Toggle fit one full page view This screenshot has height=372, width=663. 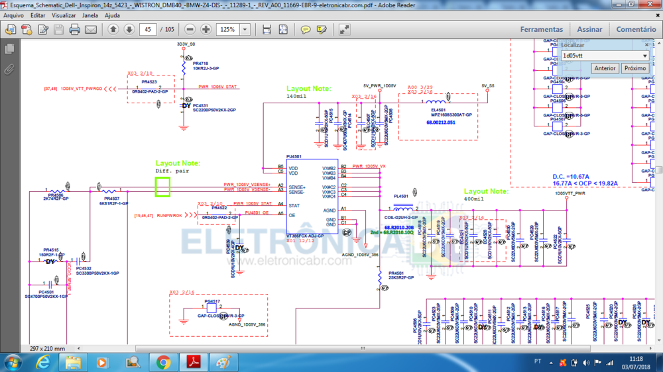(x=283, y=30)
